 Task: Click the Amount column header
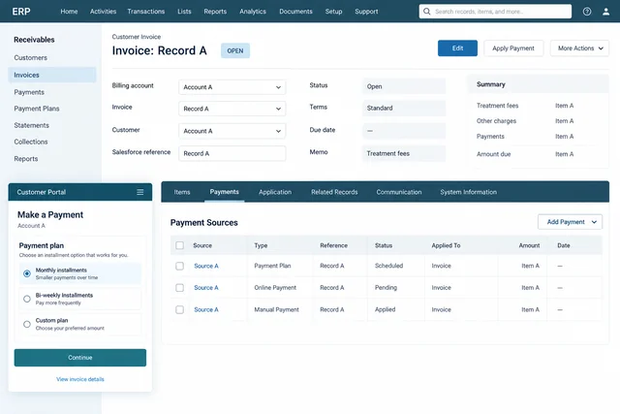pyautogui.click(x=529, y=245)
